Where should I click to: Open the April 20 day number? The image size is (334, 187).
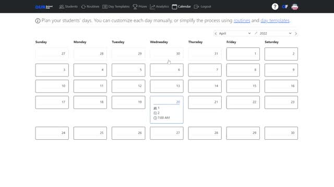(178, 102)
